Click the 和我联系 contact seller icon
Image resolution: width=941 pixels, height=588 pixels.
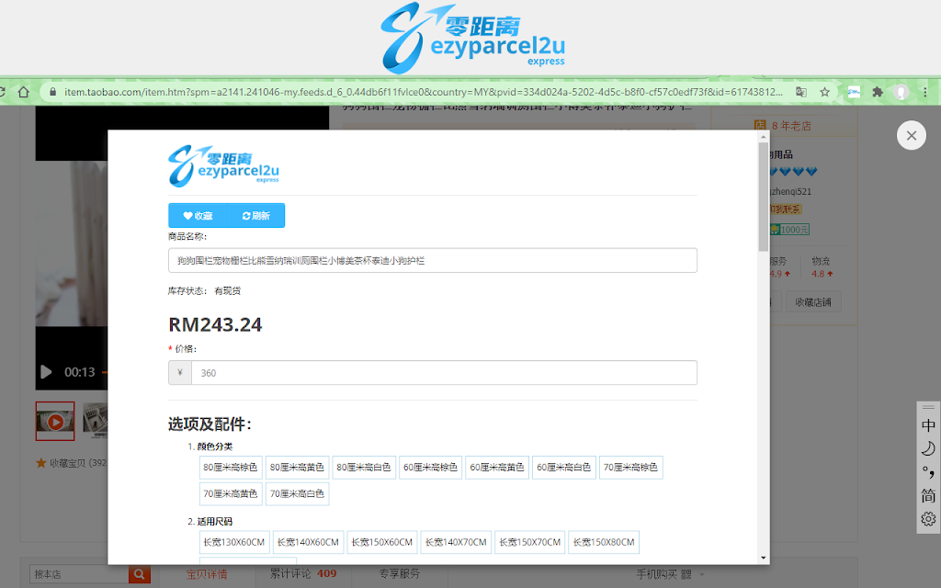pos(786,209)
